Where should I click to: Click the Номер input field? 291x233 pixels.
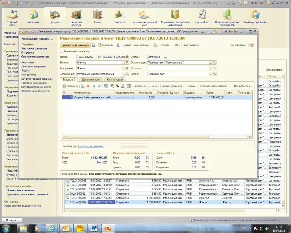tap(86, 57)
